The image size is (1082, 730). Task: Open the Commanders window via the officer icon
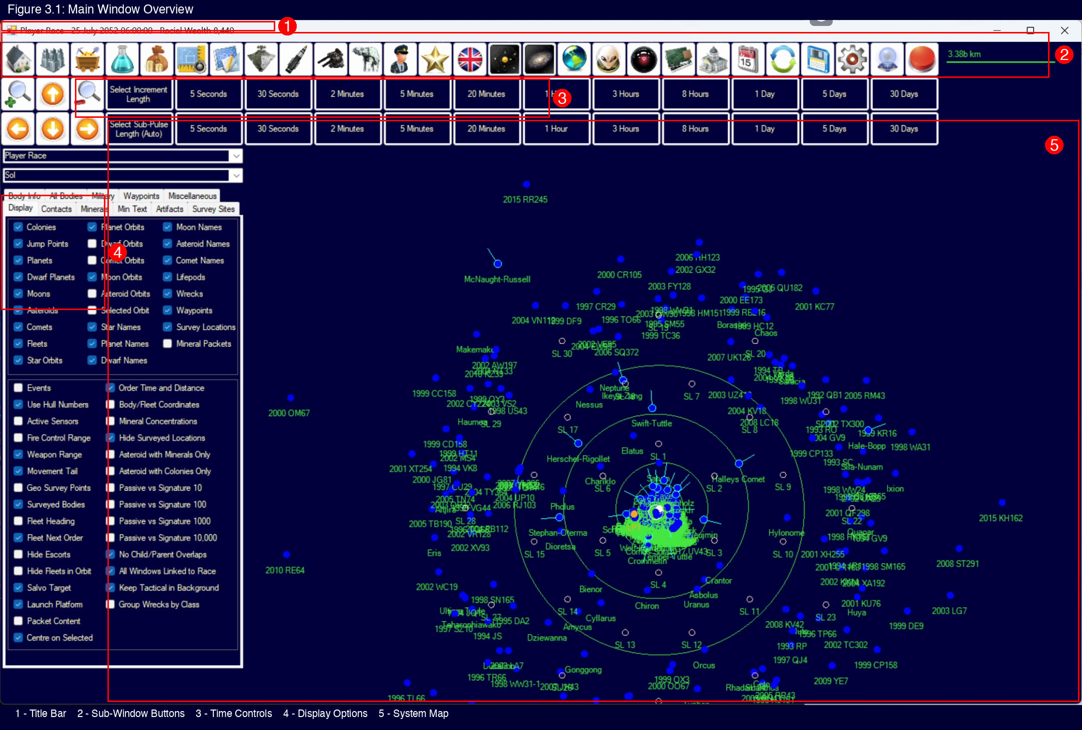point(401,59)
